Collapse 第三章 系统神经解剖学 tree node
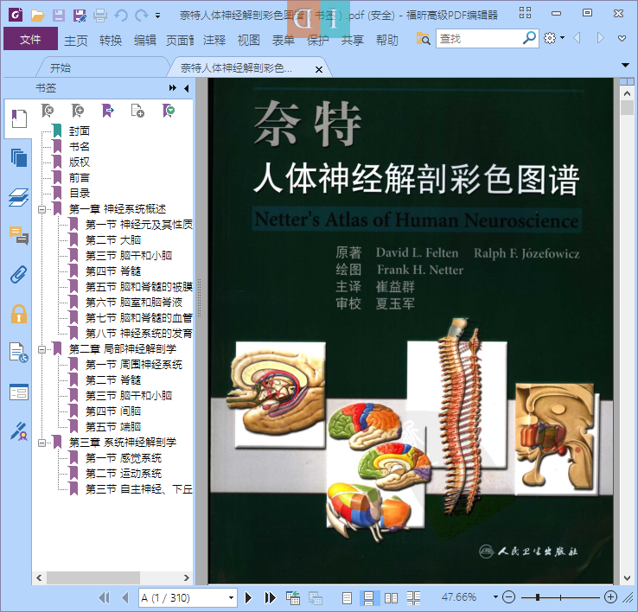 pyautogui.click(x=41, y=443)
